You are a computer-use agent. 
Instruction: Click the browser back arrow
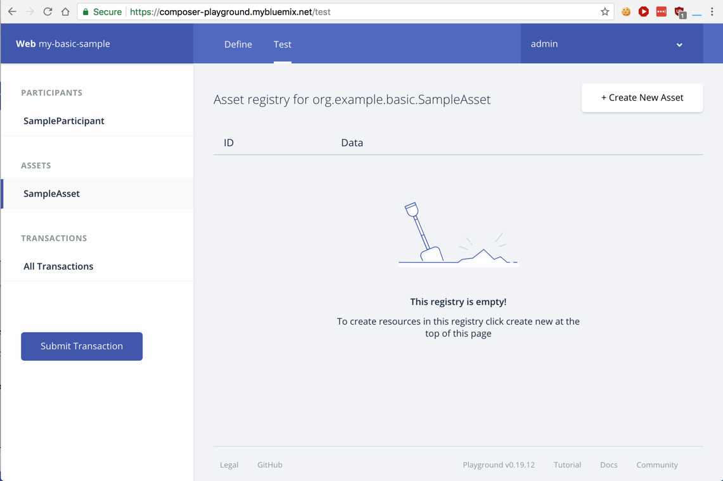pyautogui.click(x=12, y=11)
